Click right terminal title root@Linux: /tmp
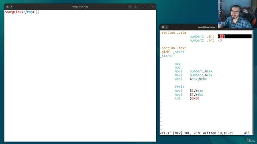The image size is (257, 144). (x=206, y=27)
